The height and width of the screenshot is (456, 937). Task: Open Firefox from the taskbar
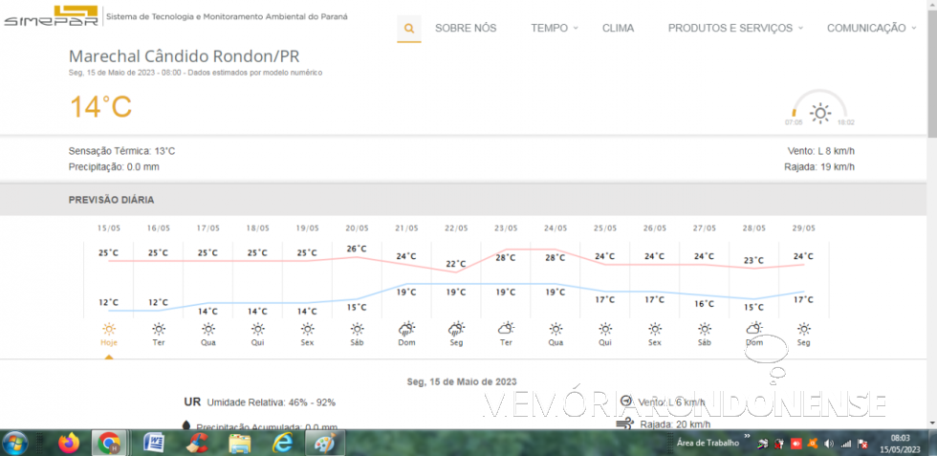[x=68, y=444]
